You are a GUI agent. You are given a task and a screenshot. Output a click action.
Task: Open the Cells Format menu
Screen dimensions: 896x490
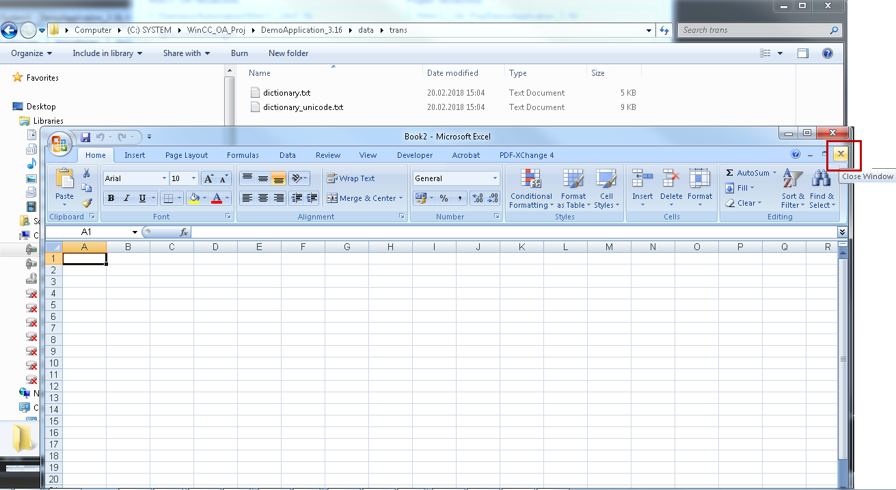pos(700,189)
